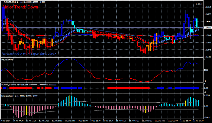Click price level 1.14045 on the price axis

point(208,21)
